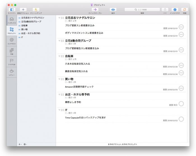
Task: Open クイックオープン in the toolbar
Action: (95, 10)
